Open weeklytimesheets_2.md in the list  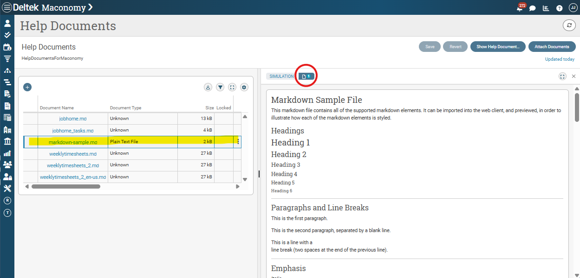click(73, 165)
